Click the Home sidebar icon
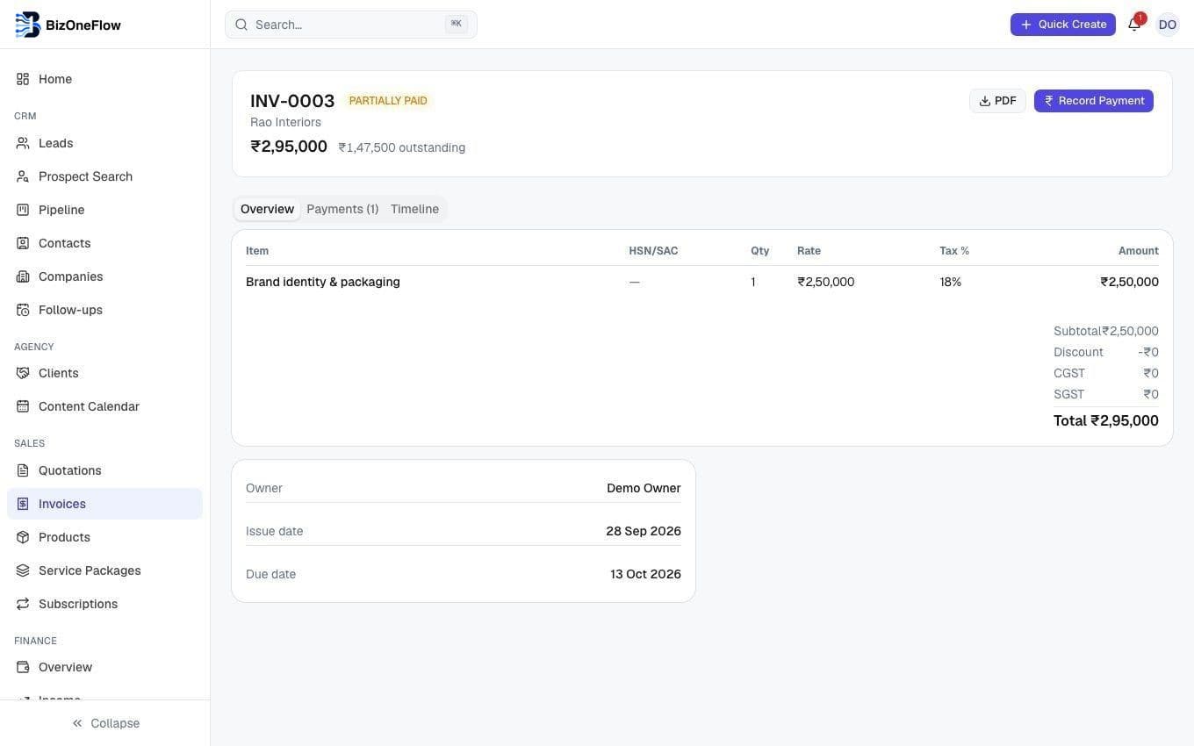The width and height of the screenshot is (1194, 746). pyautogui.click(x=23, y=79)
